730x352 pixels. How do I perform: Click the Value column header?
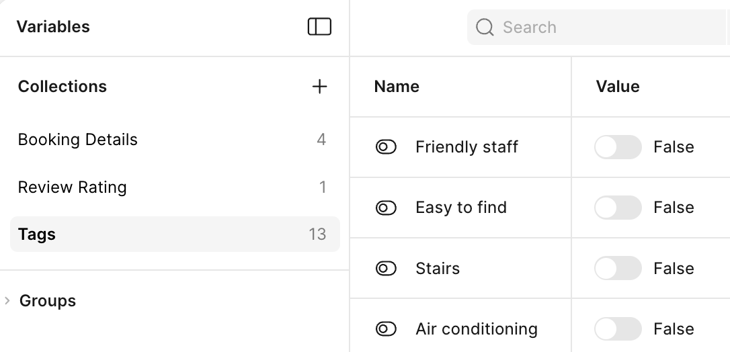(x=618, y=87)
